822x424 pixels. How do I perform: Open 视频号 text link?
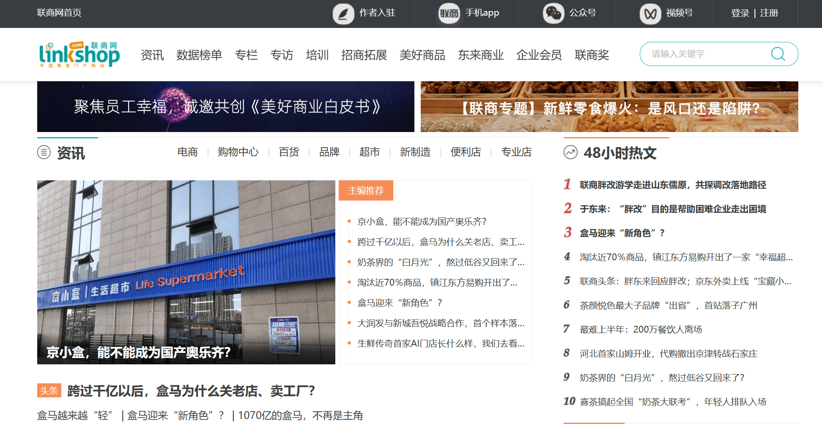680,13
